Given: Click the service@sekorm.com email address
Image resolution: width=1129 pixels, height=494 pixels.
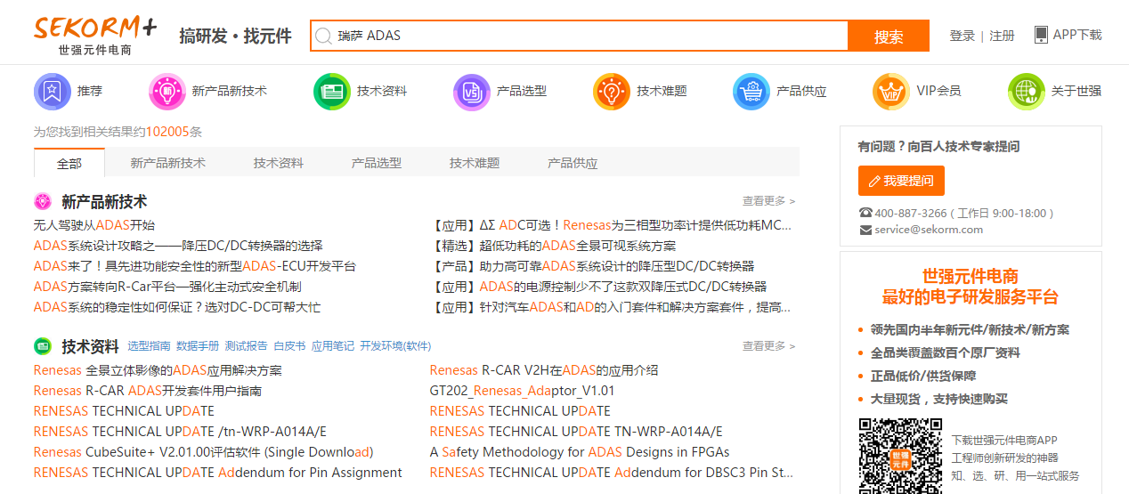Looking at the screenshot, I should (x=929, y=230).
